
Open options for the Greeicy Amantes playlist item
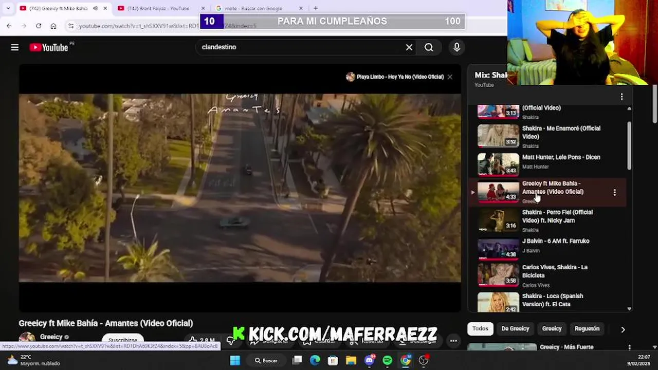[615, 192]
